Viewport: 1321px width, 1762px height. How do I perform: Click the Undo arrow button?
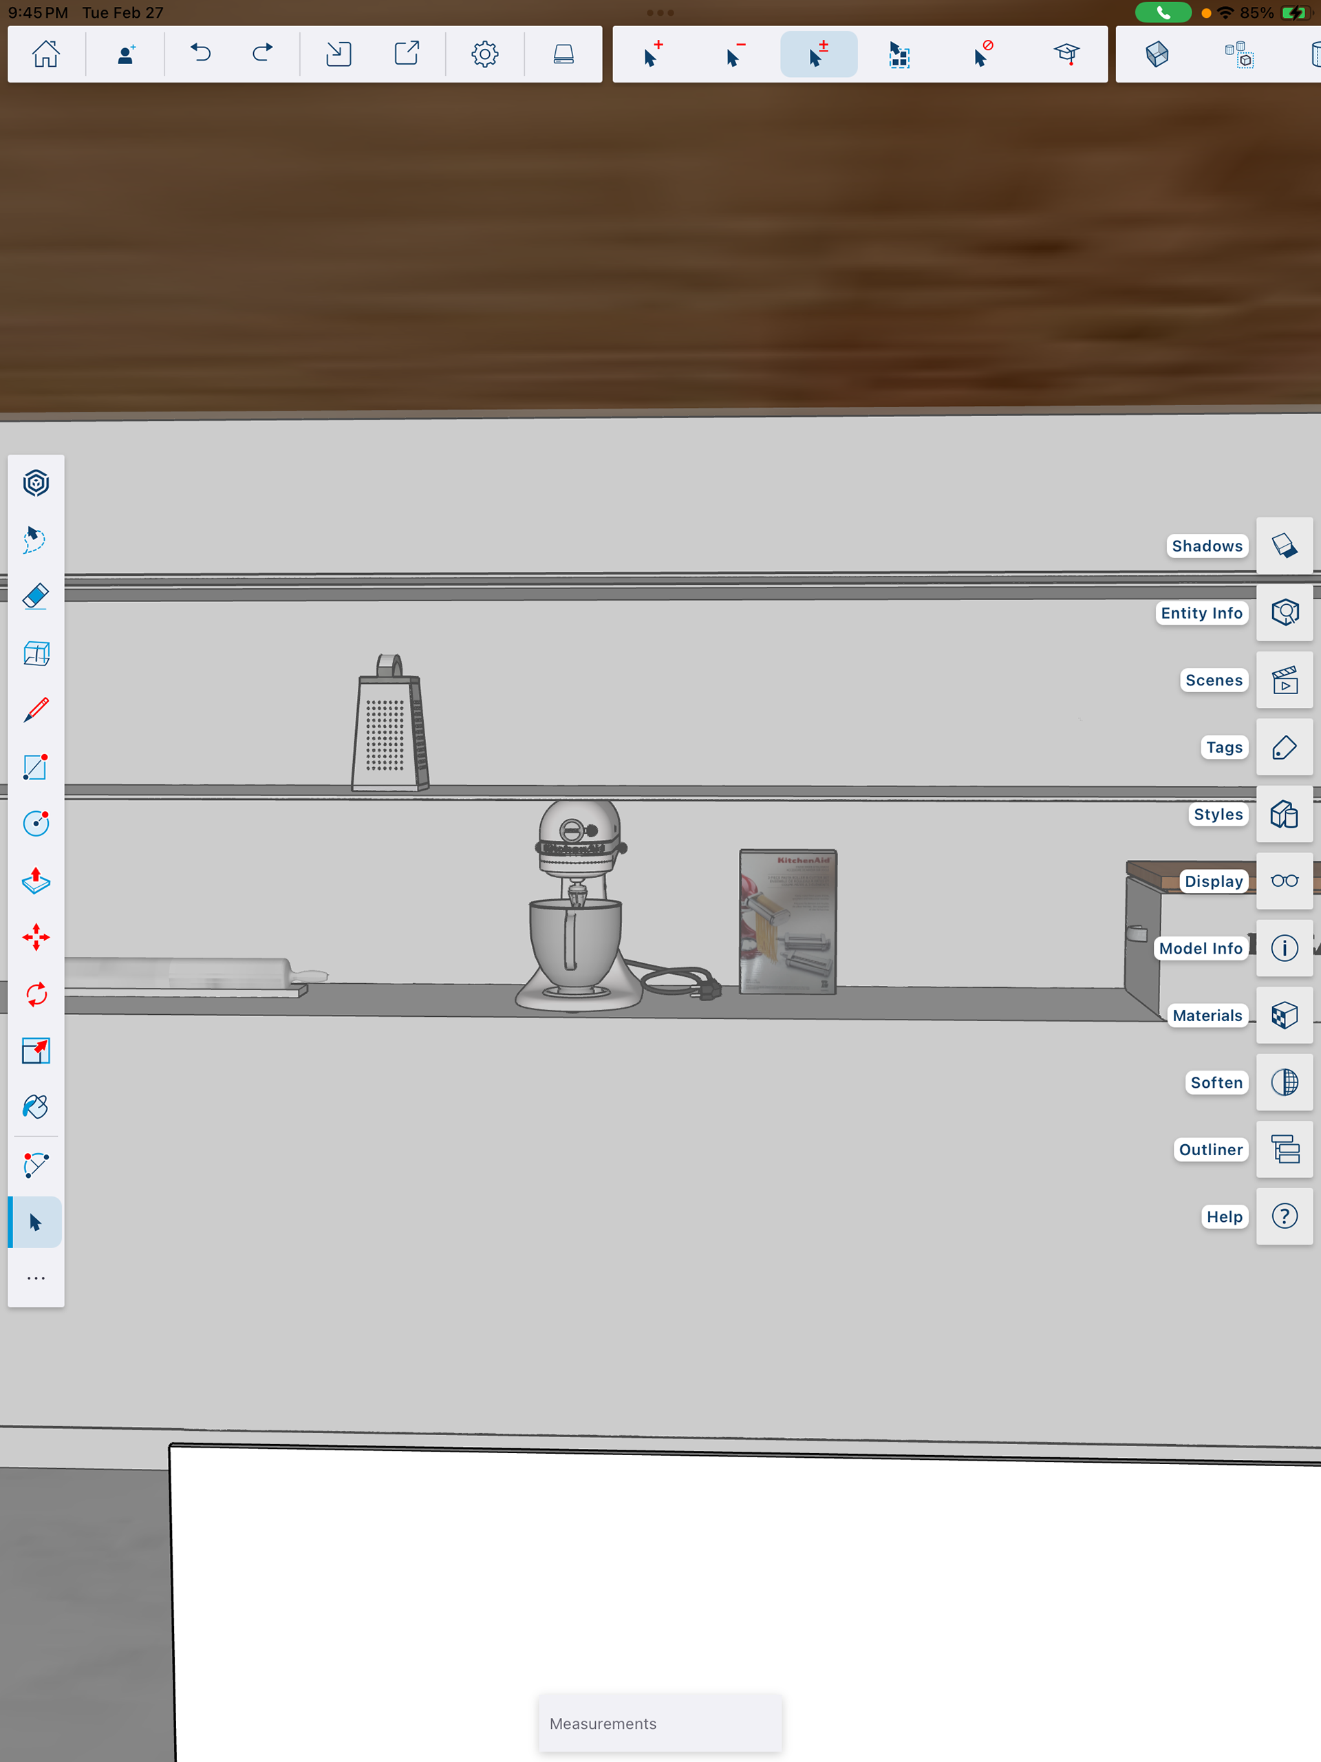pyautogui.click(x=201, y=54)
